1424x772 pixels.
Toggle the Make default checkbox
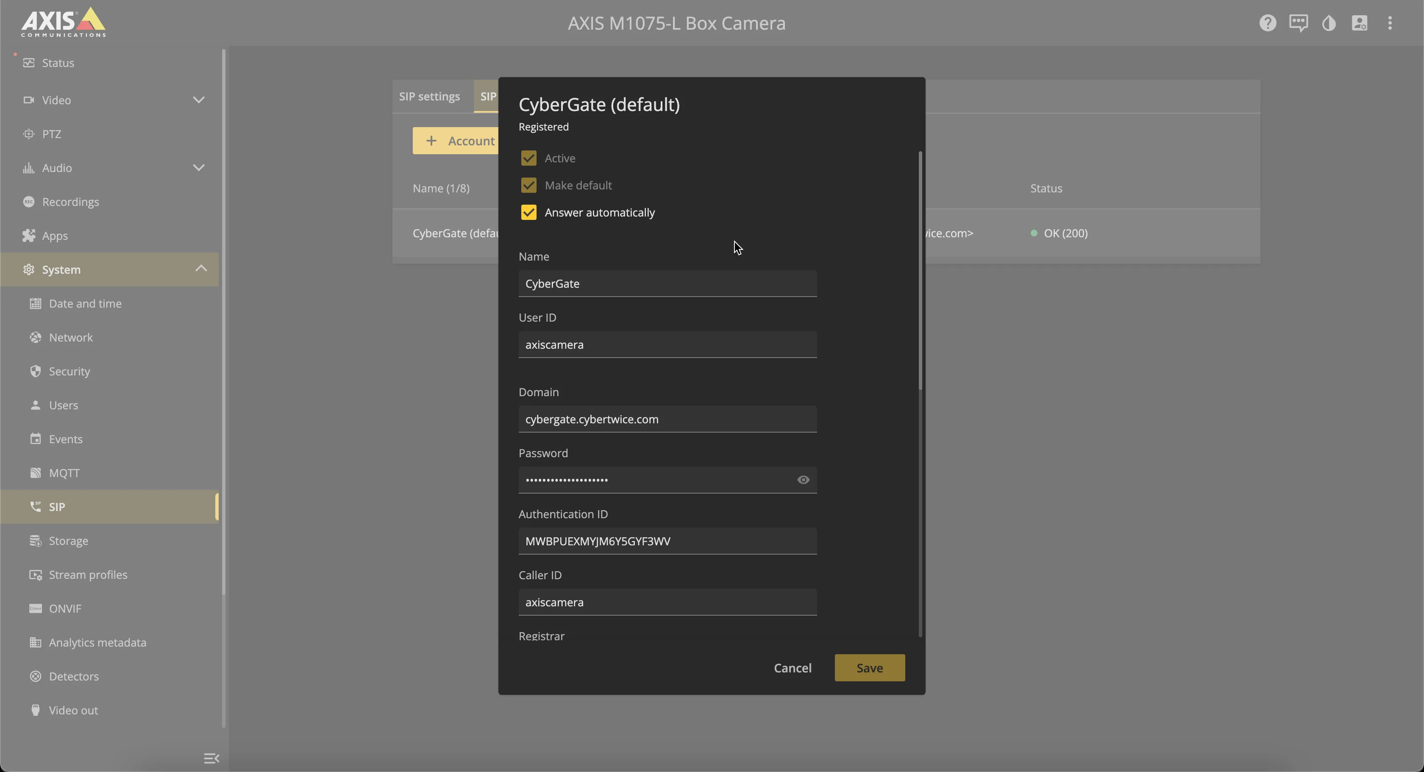tap(528, 185)
